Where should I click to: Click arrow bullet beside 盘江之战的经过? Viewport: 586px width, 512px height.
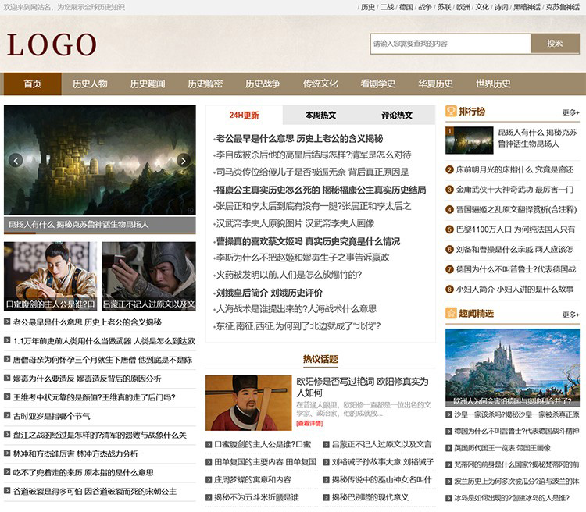tap(7, 434)
